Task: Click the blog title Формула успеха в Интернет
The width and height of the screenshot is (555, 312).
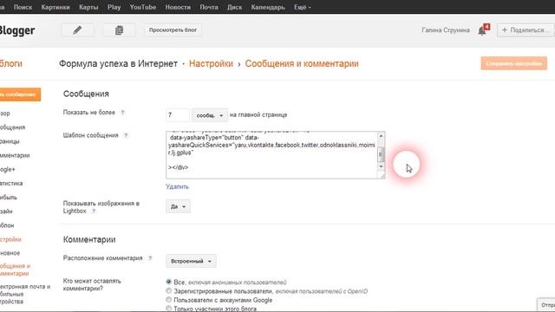Action: point(118,63)
